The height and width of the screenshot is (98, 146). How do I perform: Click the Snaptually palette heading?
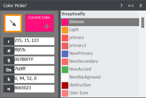point(73,14)
